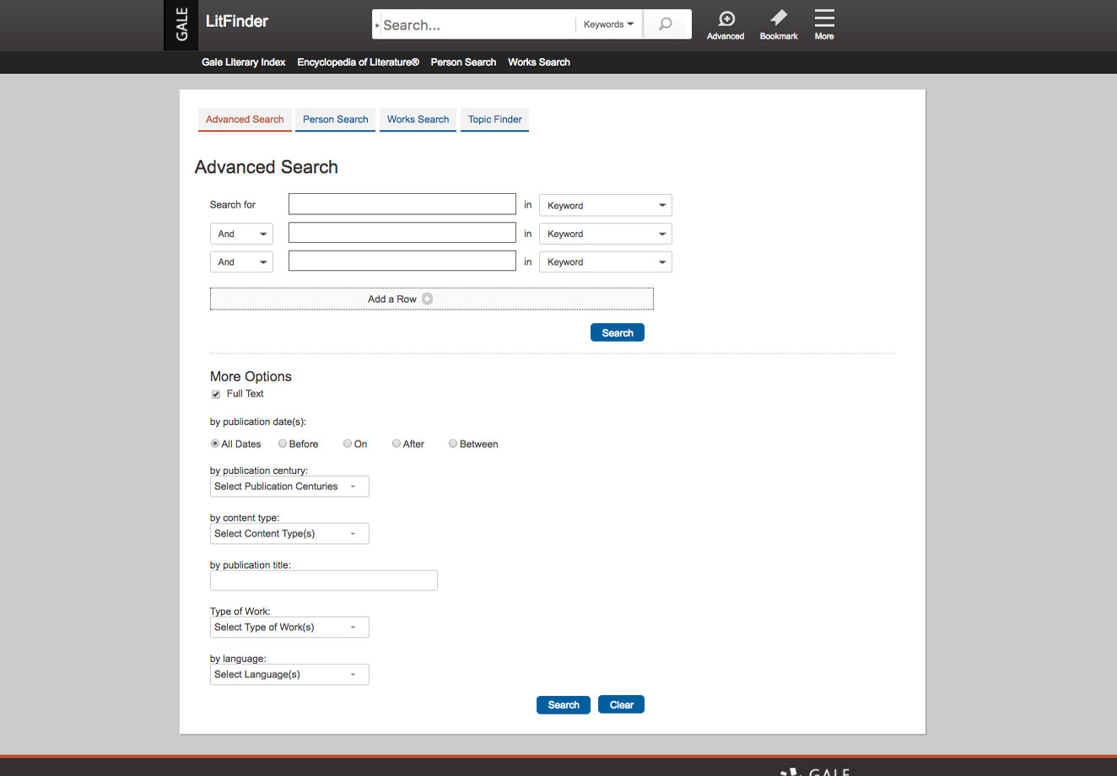Switch to the Works Search tab
Screen dimensions: 1117x776
pyautogui.click(x=418, y=119)
